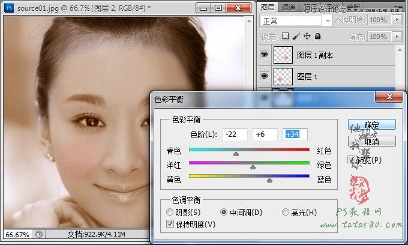The image size is (408, 245).
Task: Click status bar preview icon beside 66.67%
Action: pos(39,234)
